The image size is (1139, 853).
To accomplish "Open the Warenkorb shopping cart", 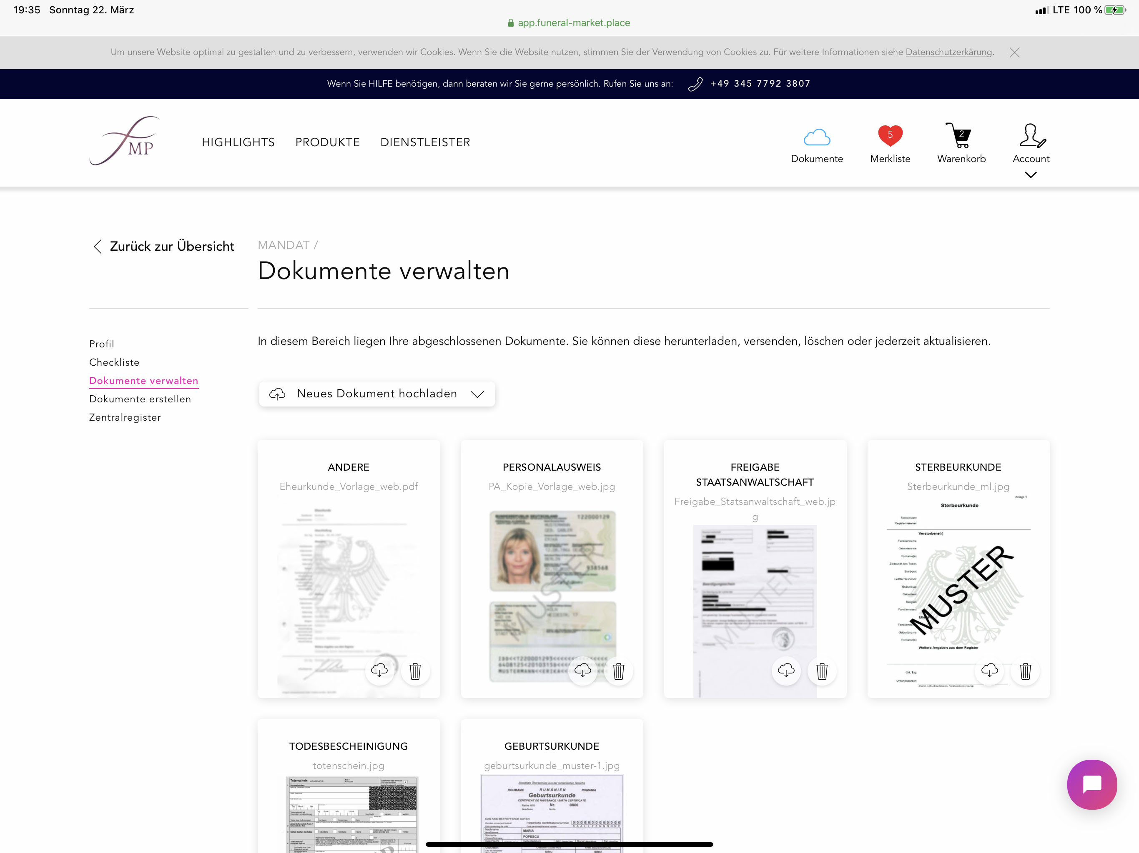I will [960, 136].
